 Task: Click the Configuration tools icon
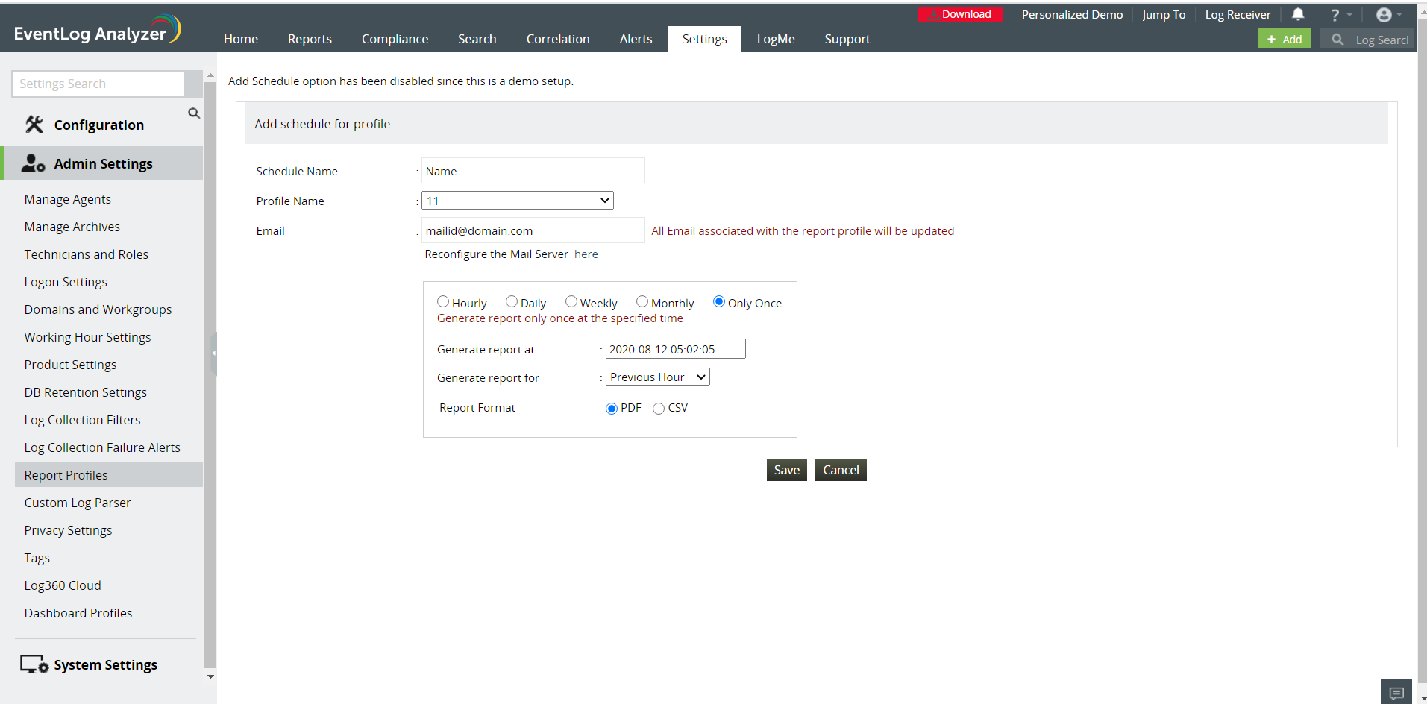coord(34,125)
